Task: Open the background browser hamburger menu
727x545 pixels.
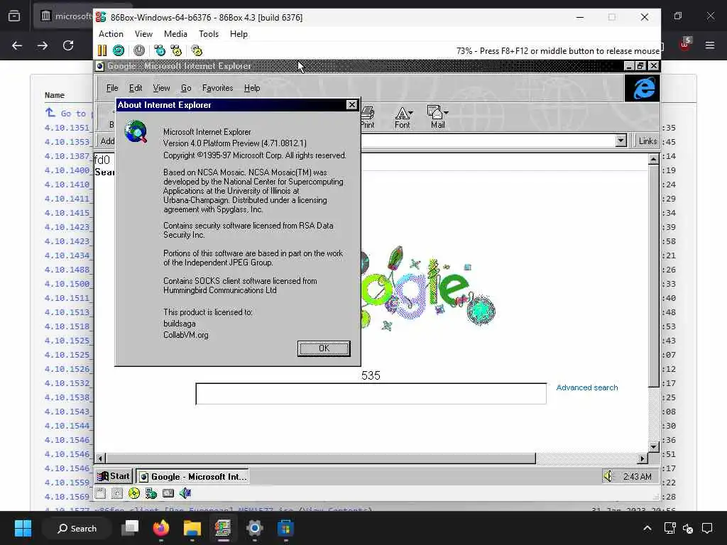Action: point(710,45)
